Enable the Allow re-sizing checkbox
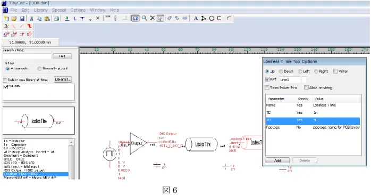The height and width of the screenshot is (196, 371). pos(306,87)
